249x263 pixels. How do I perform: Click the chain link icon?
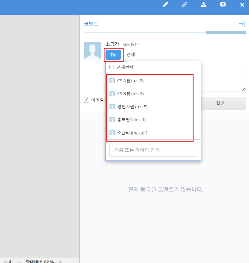point(185,5)
